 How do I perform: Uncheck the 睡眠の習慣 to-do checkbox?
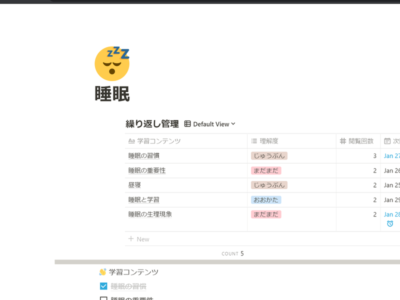[x=103, y=286]
